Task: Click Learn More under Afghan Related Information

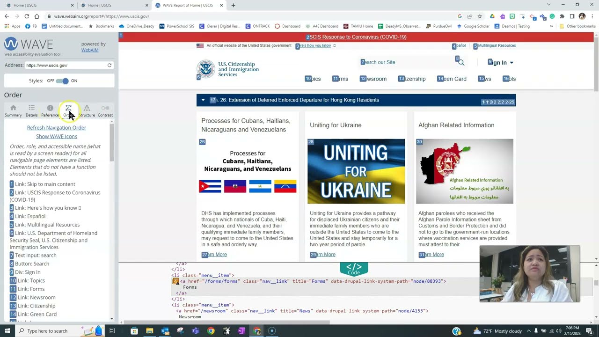Action: (x=431, y=255)
